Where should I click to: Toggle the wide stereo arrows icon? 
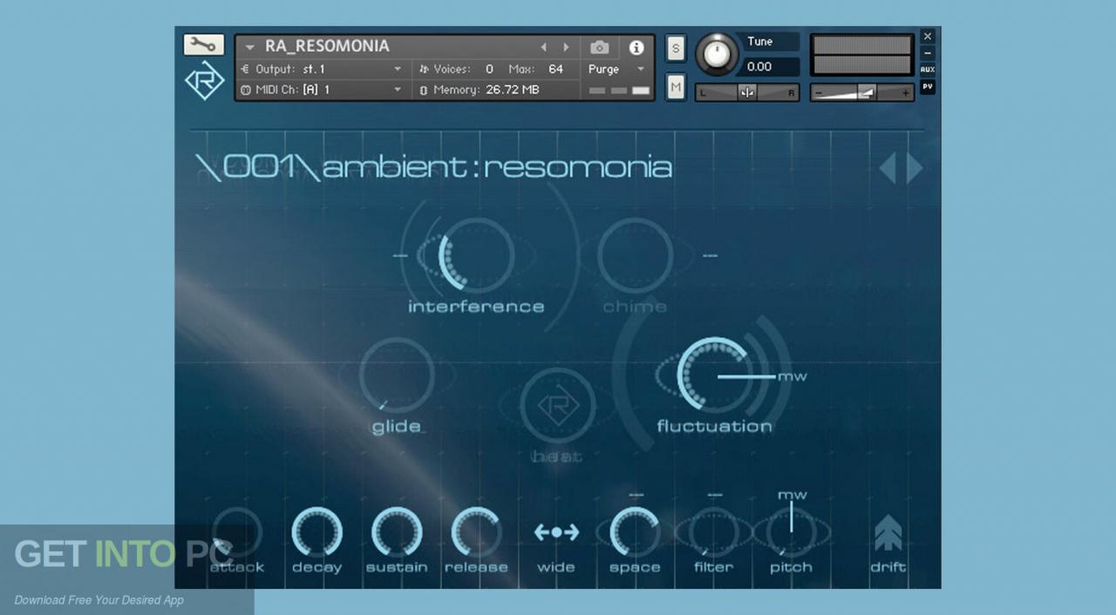click(x=556, y=532)
